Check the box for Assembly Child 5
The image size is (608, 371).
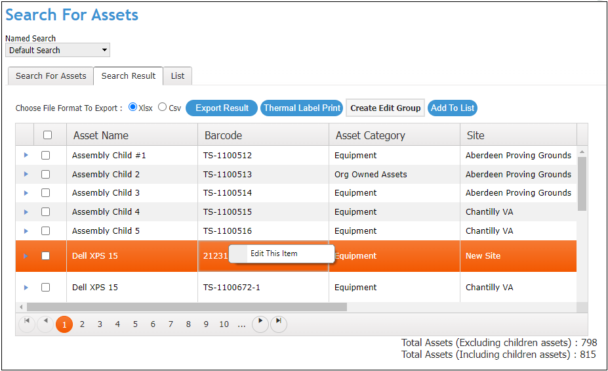pos(46,231)
